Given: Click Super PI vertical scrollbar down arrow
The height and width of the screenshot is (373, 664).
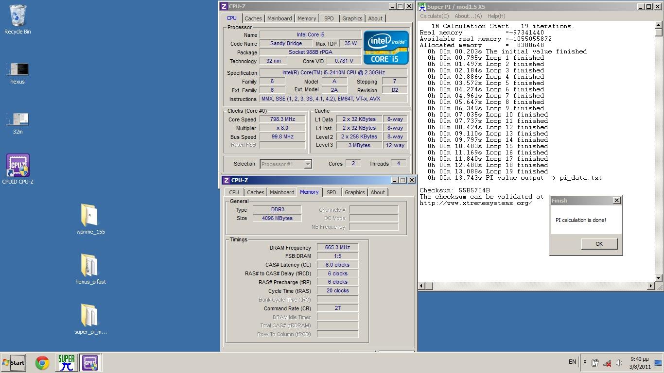Looking at the screenshot, I should [659, 278].
